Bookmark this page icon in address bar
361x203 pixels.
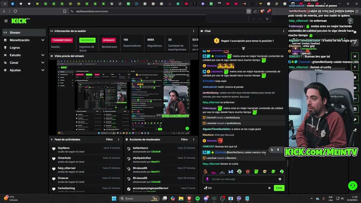(x=65, y=11)
